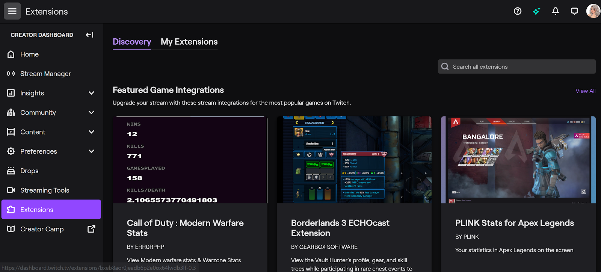Focus the Search all extensions field

pyautogui.click(x=517, y=66)
